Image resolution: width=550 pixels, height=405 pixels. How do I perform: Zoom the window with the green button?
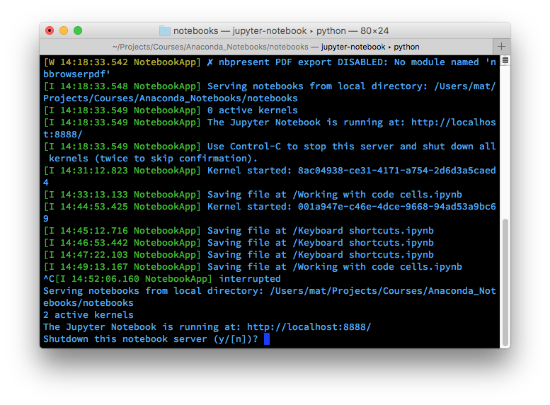[78, 30]
